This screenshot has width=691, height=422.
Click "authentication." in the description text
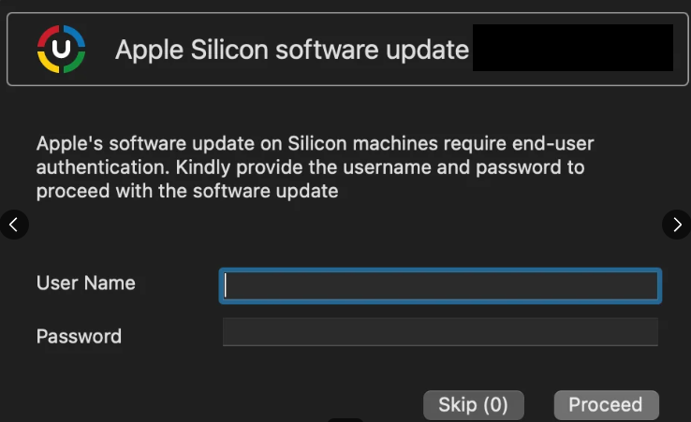point(101,168)
